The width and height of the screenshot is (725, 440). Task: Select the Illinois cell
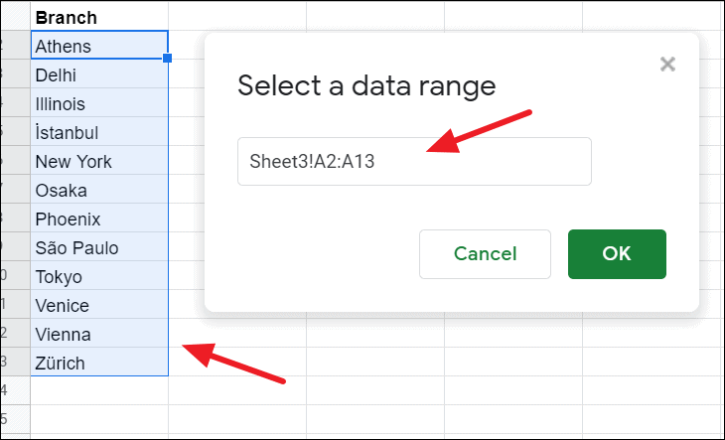click(x=99, y=102)
